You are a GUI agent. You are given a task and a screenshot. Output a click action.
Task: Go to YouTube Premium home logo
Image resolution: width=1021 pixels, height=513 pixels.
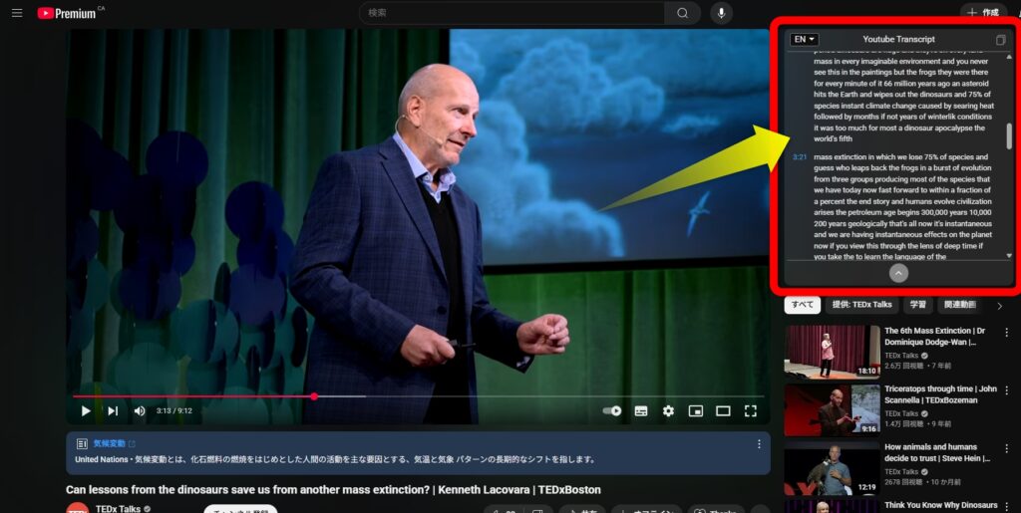(67, 13)
